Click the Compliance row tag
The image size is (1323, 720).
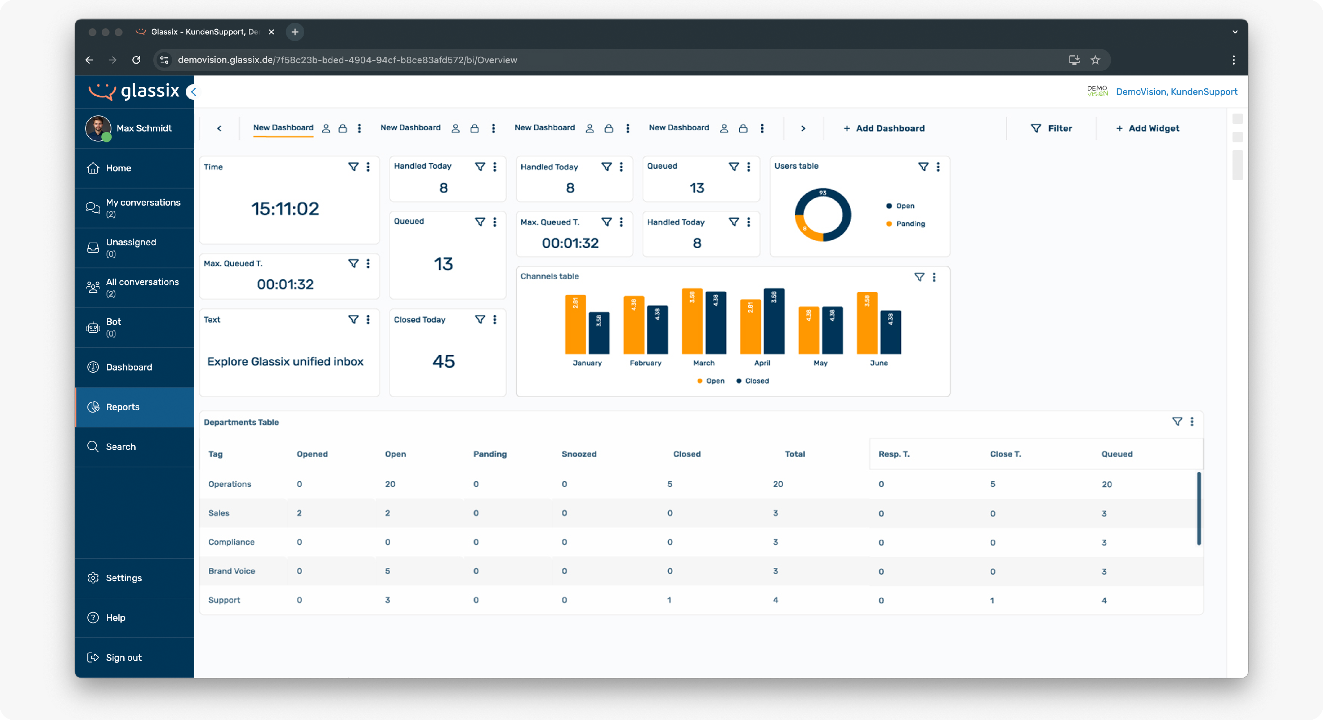[x=231, y=542]
